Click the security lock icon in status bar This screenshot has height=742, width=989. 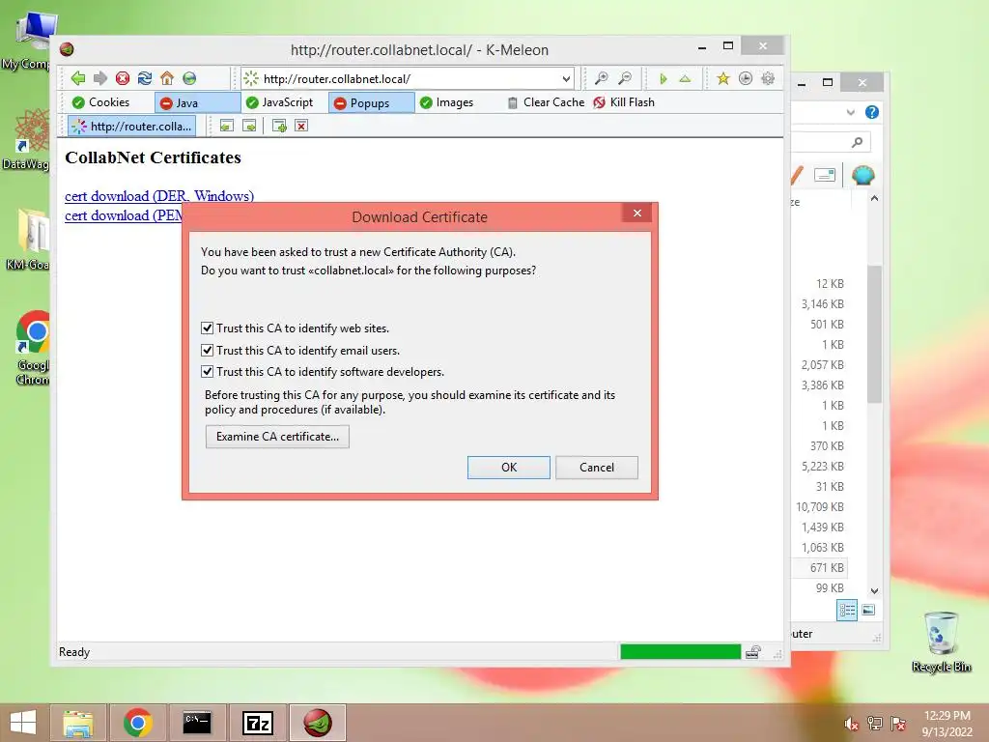[x=753, y=652]
